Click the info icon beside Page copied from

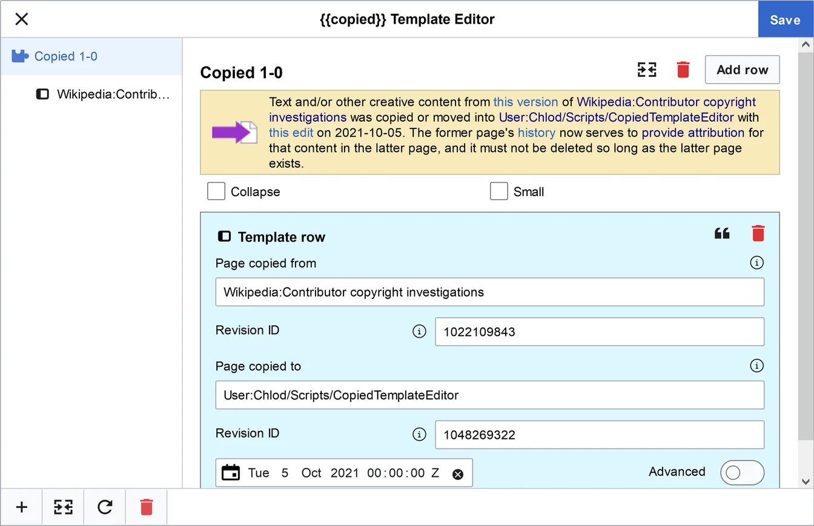756,263
